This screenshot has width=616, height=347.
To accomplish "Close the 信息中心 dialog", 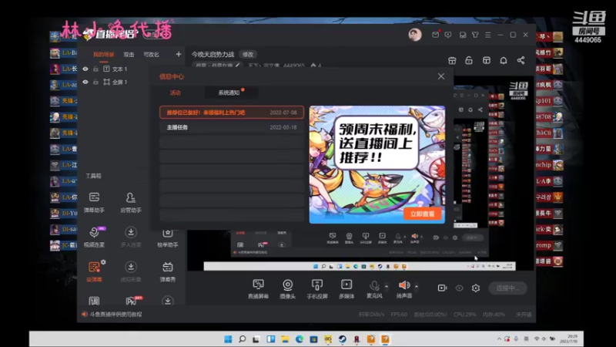I will tap(441, 76).
